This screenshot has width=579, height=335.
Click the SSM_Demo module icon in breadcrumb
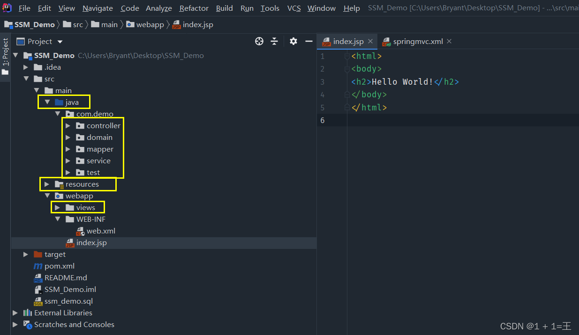8,25
